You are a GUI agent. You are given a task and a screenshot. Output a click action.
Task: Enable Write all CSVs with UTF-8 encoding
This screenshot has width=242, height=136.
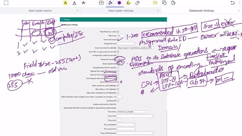coord(118,75)
